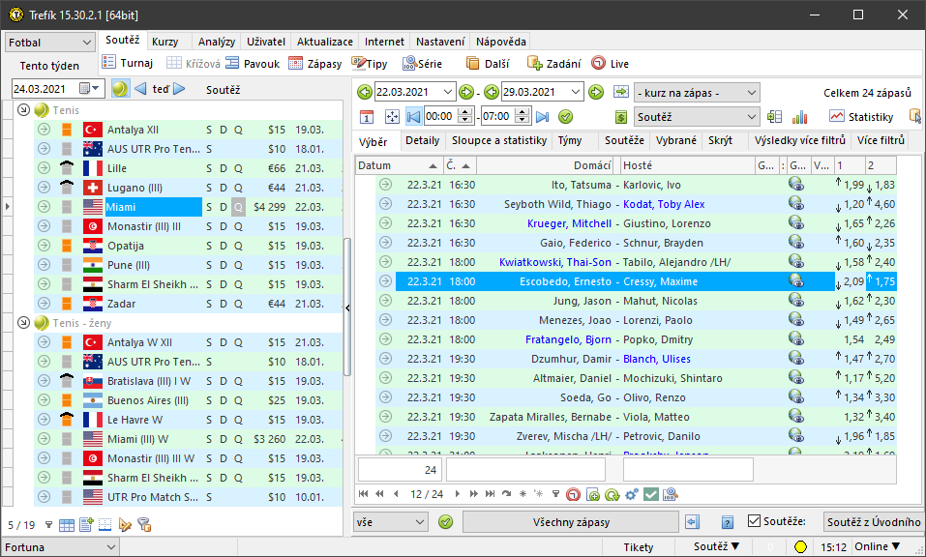926x557 pixels.
Task: Toggle the Soutěže checkbox
Action: (x=755, y=522)
